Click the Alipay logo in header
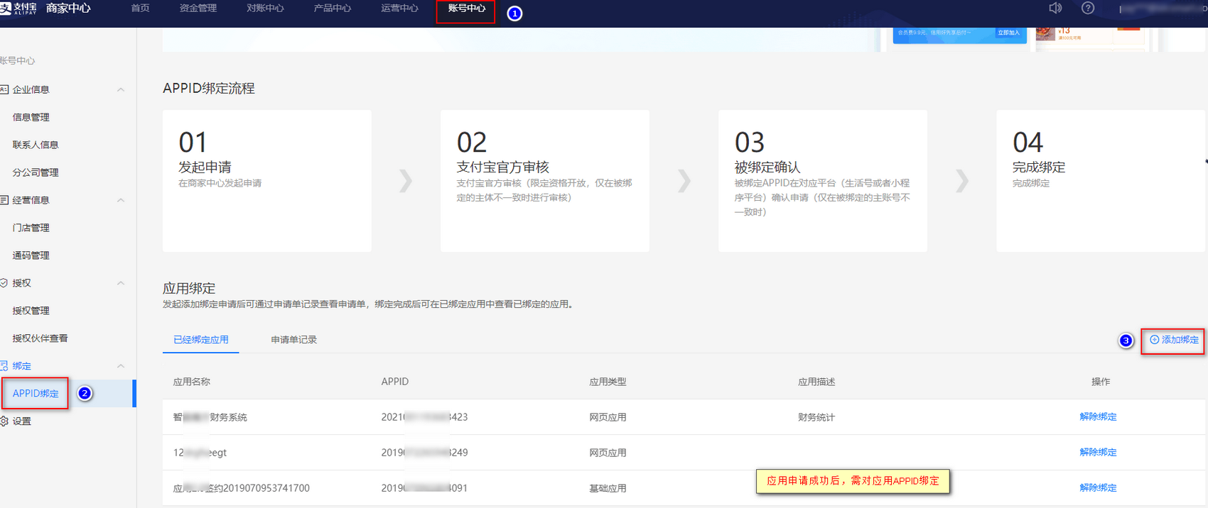 pos(18,9)
